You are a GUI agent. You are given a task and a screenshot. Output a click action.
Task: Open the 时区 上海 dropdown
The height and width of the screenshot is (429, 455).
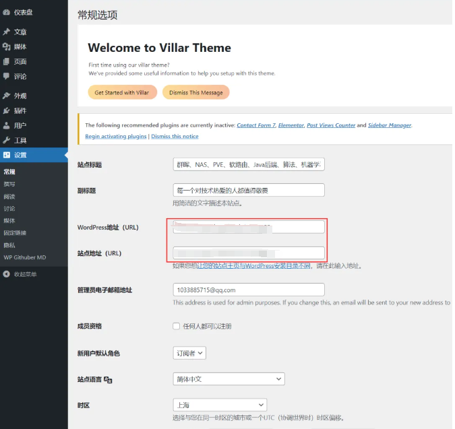coord(220,405)
